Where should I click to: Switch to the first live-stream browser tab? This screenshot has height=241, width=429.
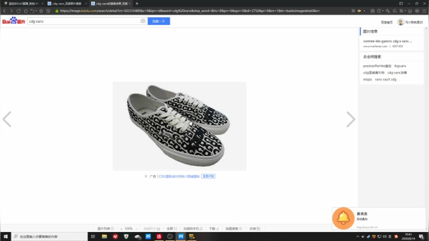pyautogui.click(x=23, y=4)
